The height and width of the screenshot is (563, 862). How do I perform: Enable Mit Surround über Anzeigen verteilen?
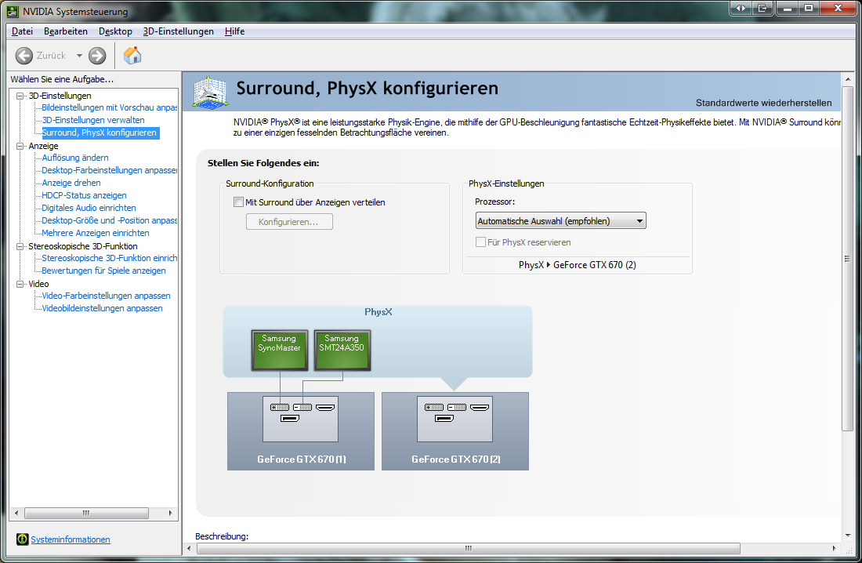[238, 202]
